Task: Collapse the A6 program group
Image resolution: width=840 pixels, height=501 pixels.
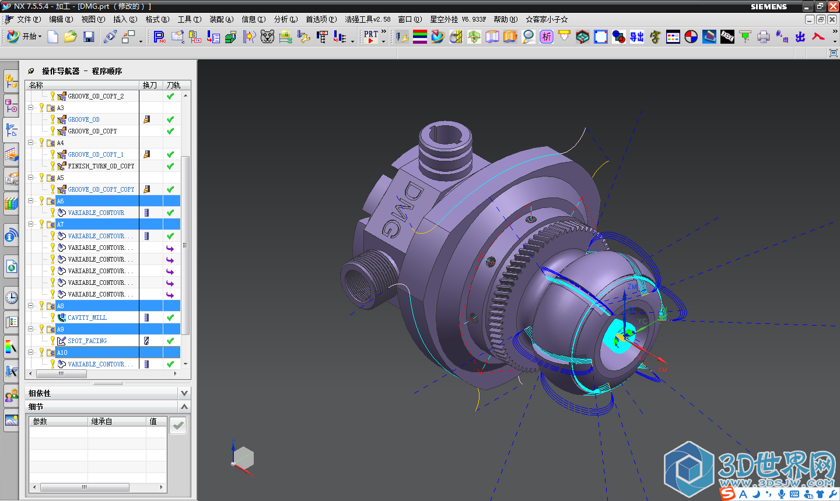Action: [x=31, y=201]
